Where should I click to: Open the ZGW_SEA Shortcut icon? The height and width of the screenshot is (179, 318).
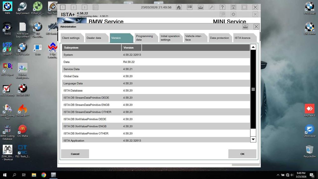point(8,153)
